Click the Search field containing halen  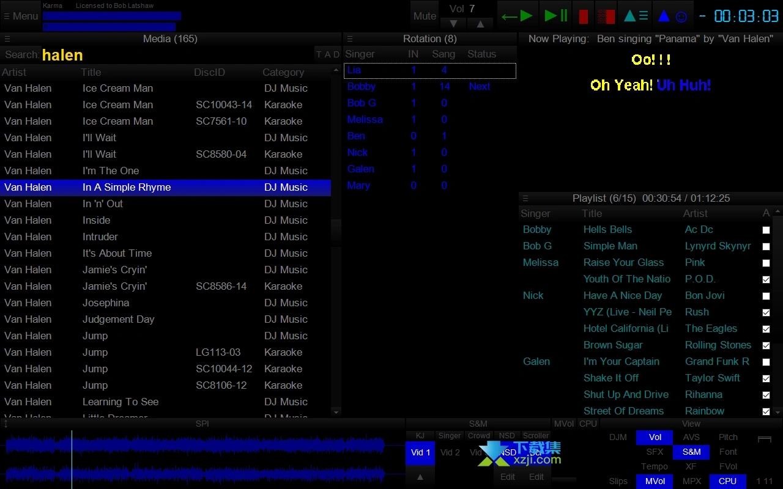[x=177, y=55]
